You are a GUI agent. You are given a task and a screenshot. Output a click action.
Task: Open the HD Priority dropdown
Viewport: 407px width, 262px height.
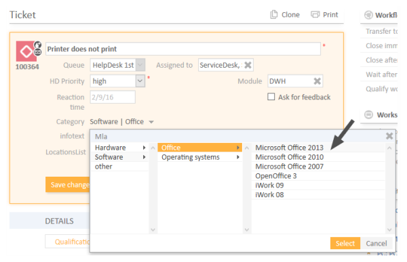[x=140, y=81]
